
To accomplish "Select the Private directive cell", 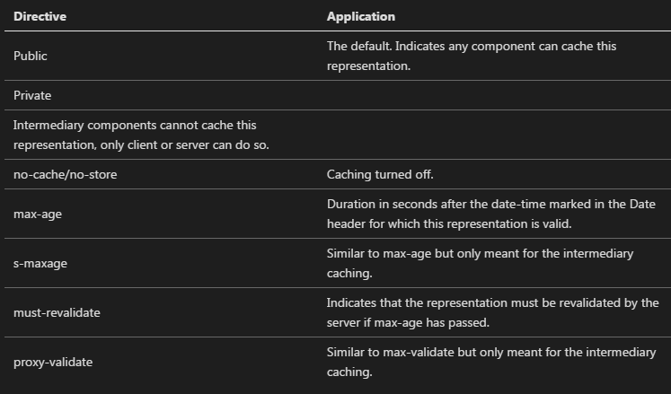I will pyautogui.click(x=32, y=95).
